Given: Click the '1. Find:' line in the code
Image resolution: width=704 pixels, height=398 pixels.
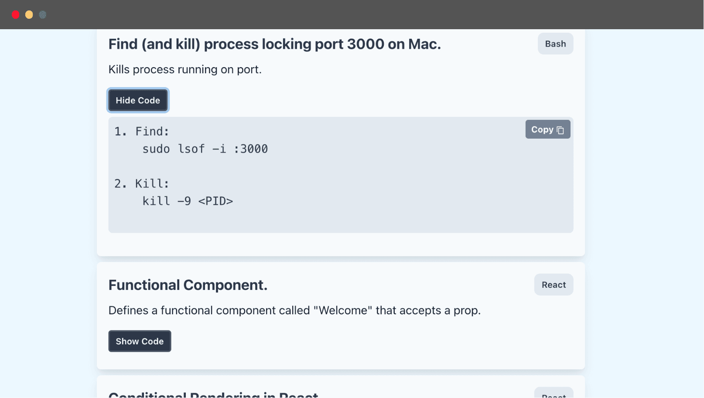Looking at the screenshot, I should (x=142, y=132).
